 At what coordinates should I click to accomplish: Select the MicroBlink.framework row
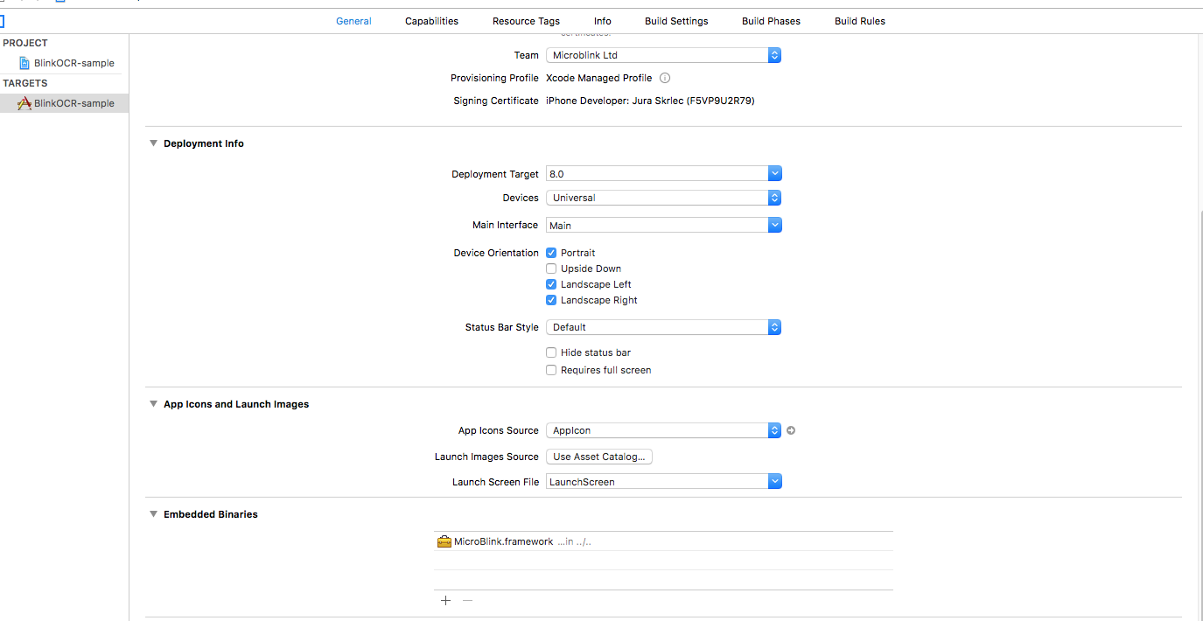click(663, 541)
